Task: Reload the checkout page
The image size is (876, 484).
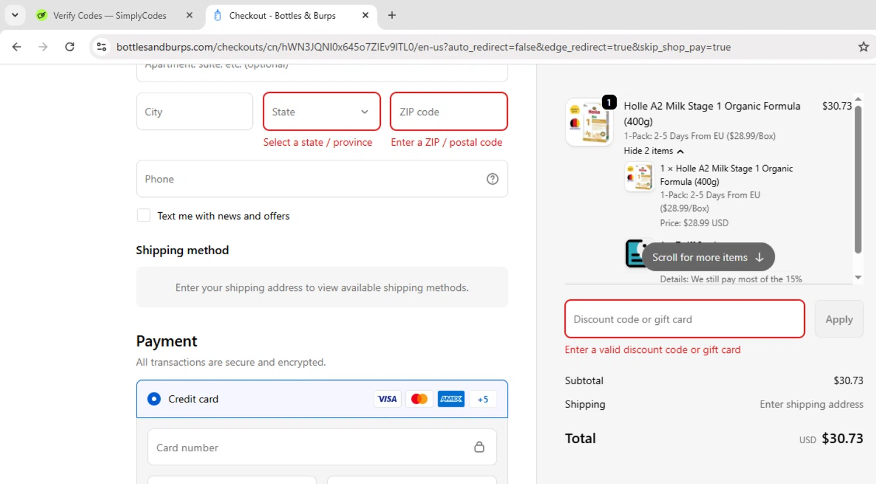Action: pos(69,47)
